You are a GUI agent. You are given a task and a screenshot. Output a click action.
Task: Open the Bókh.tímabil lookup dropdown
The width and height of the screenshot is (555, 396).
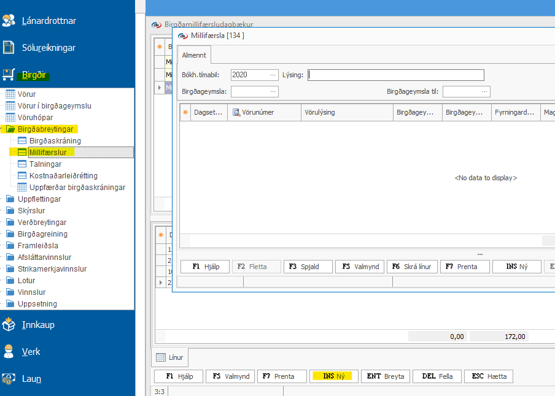click(273, 75)
